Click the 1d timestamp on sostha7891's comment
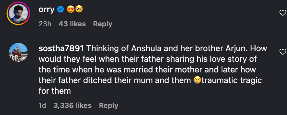Screen dimensions: 287x115 coord(42,106)
